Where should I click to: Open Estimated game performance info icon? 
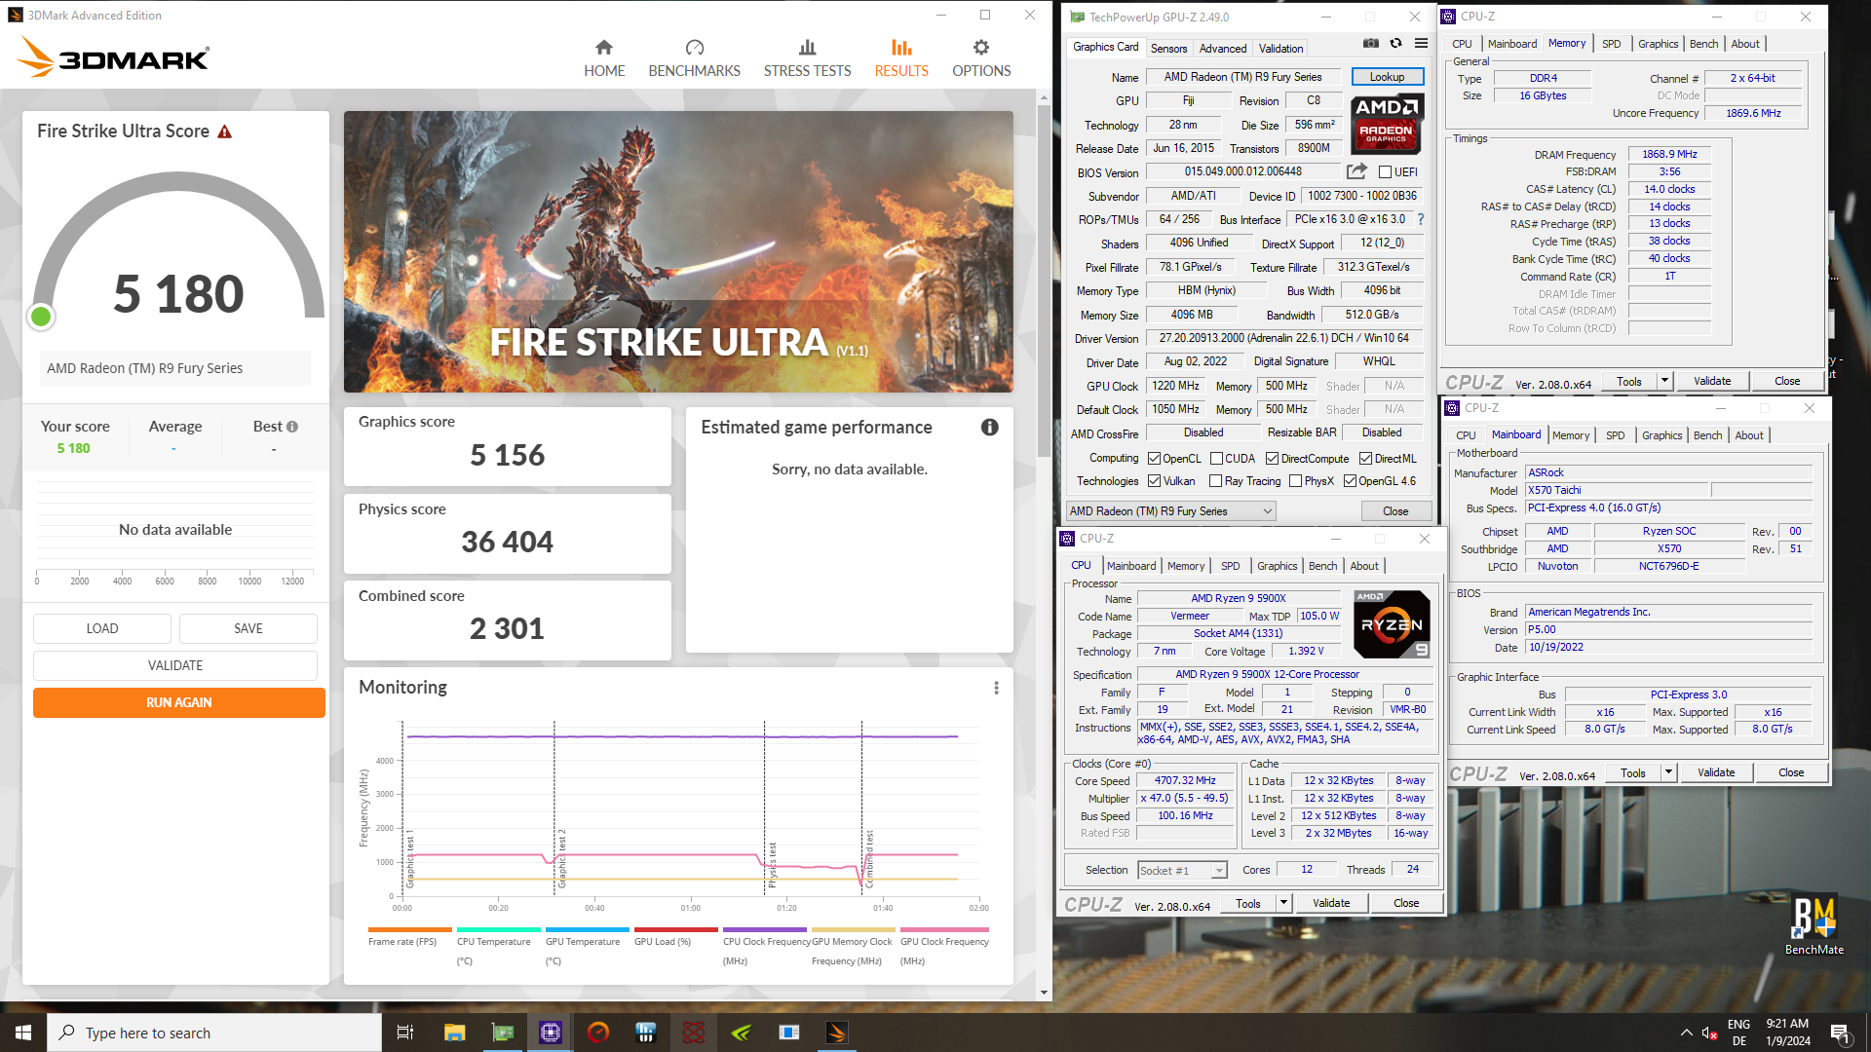click(989, 427)
